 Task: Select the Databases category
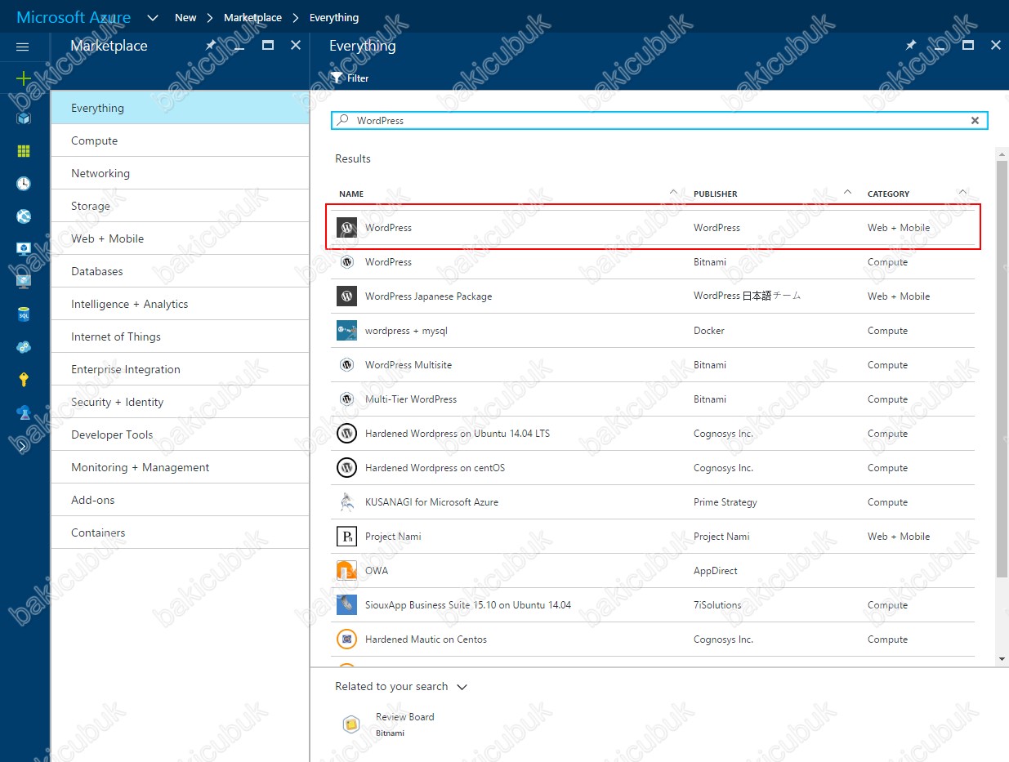(180, 271)
